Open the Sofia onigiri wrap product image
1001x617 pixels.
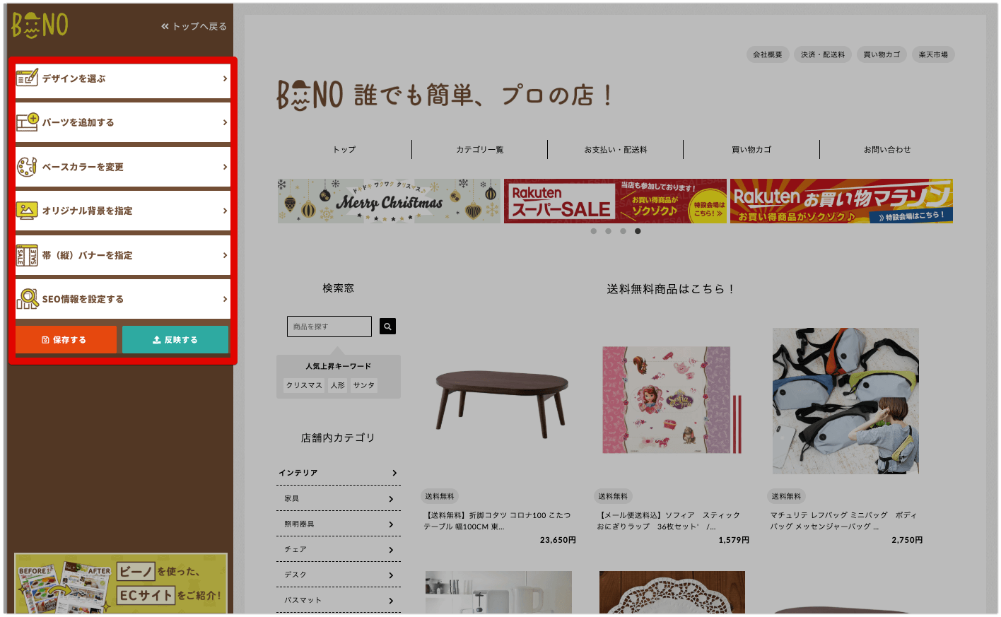(x=672, y=401)
